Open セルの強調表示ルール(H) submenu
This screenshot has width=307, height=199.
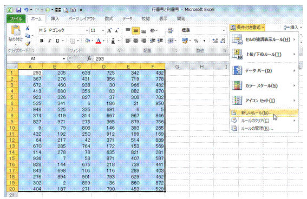pos(264,39)
